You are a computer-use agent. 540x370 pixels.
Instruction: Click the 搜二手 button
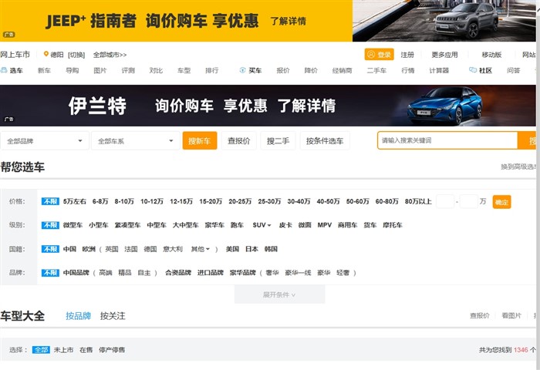pos(278,140)
